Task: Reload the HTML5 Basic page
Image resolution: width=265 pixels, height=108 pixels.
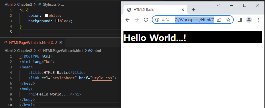Action: click(x=146, y=20)
